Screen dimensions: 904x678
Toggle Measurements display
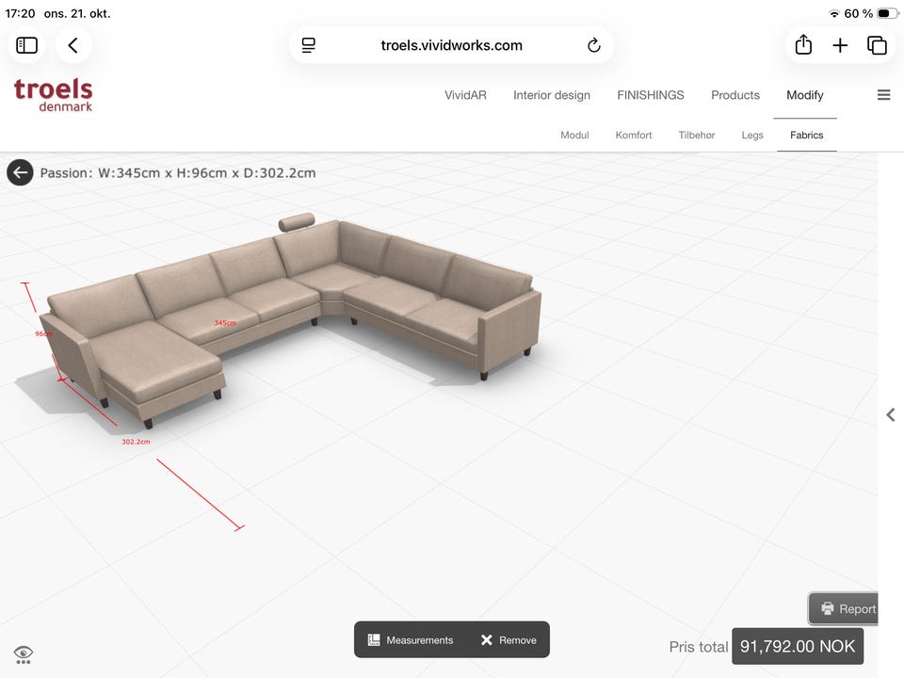[x=411, y=640]
